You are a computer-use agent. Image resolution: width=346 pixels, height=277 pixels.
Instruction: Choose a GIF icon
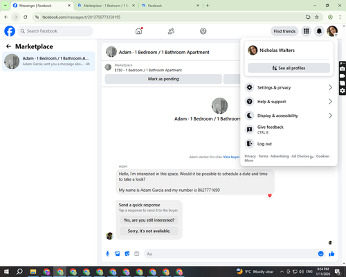tap(137, 254)
